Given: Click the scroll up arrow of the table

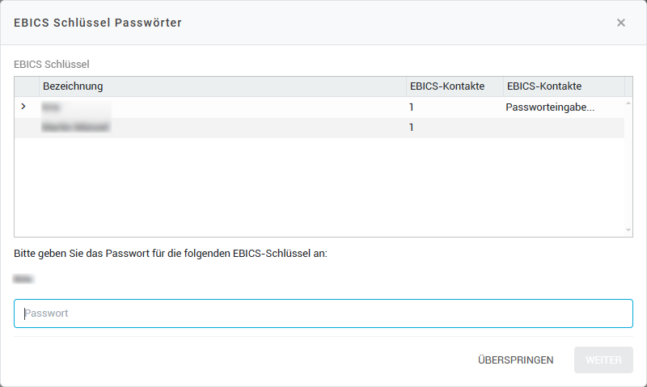Looking at the screenshot, I should [x=628, y=103].
